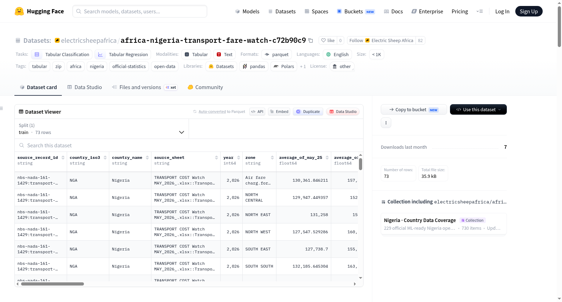Click the license 'other' tag
Image resolution: width=562 pixels, height=302 pixels.
tap(342, 66)
